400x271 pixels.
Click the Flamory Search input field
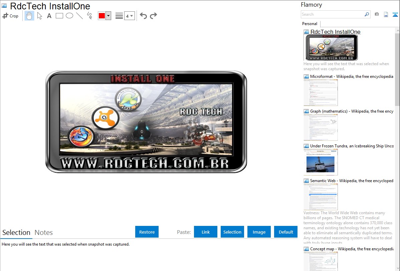pos(333,14)
